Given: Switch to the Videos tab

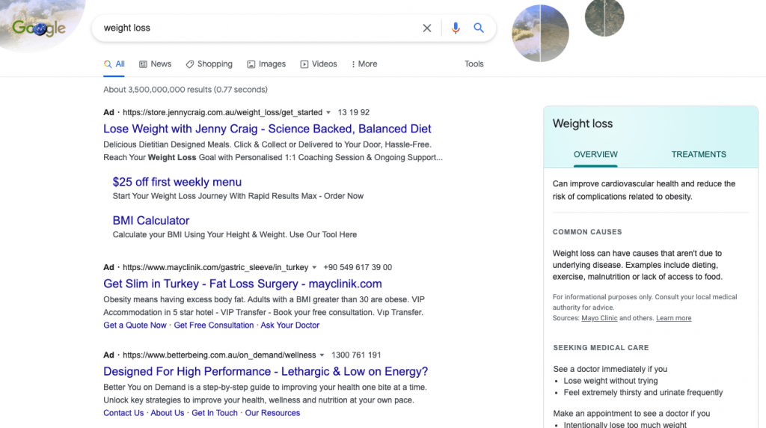Looking at the screenshot, I should [319, 64].
